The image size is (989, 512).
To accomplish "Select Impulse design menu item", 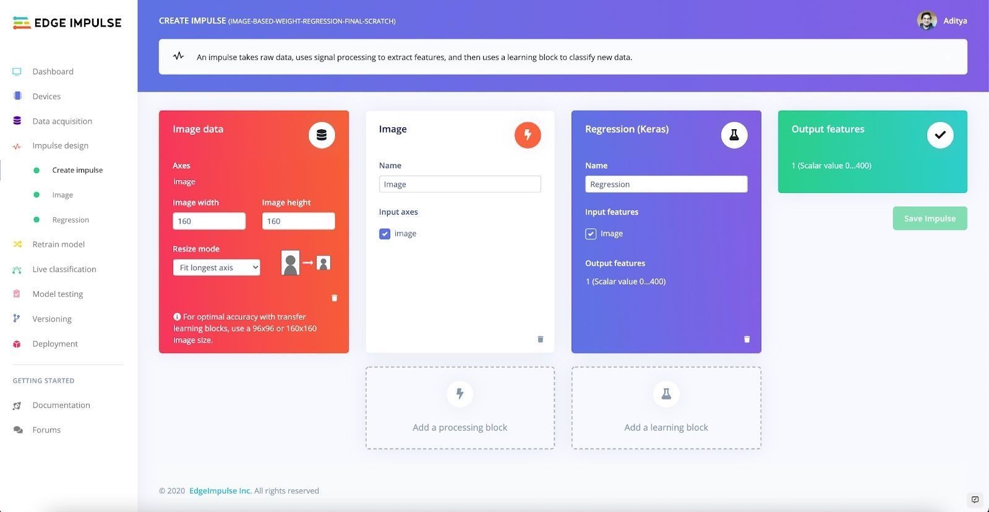I will click(x=60, y=146).
